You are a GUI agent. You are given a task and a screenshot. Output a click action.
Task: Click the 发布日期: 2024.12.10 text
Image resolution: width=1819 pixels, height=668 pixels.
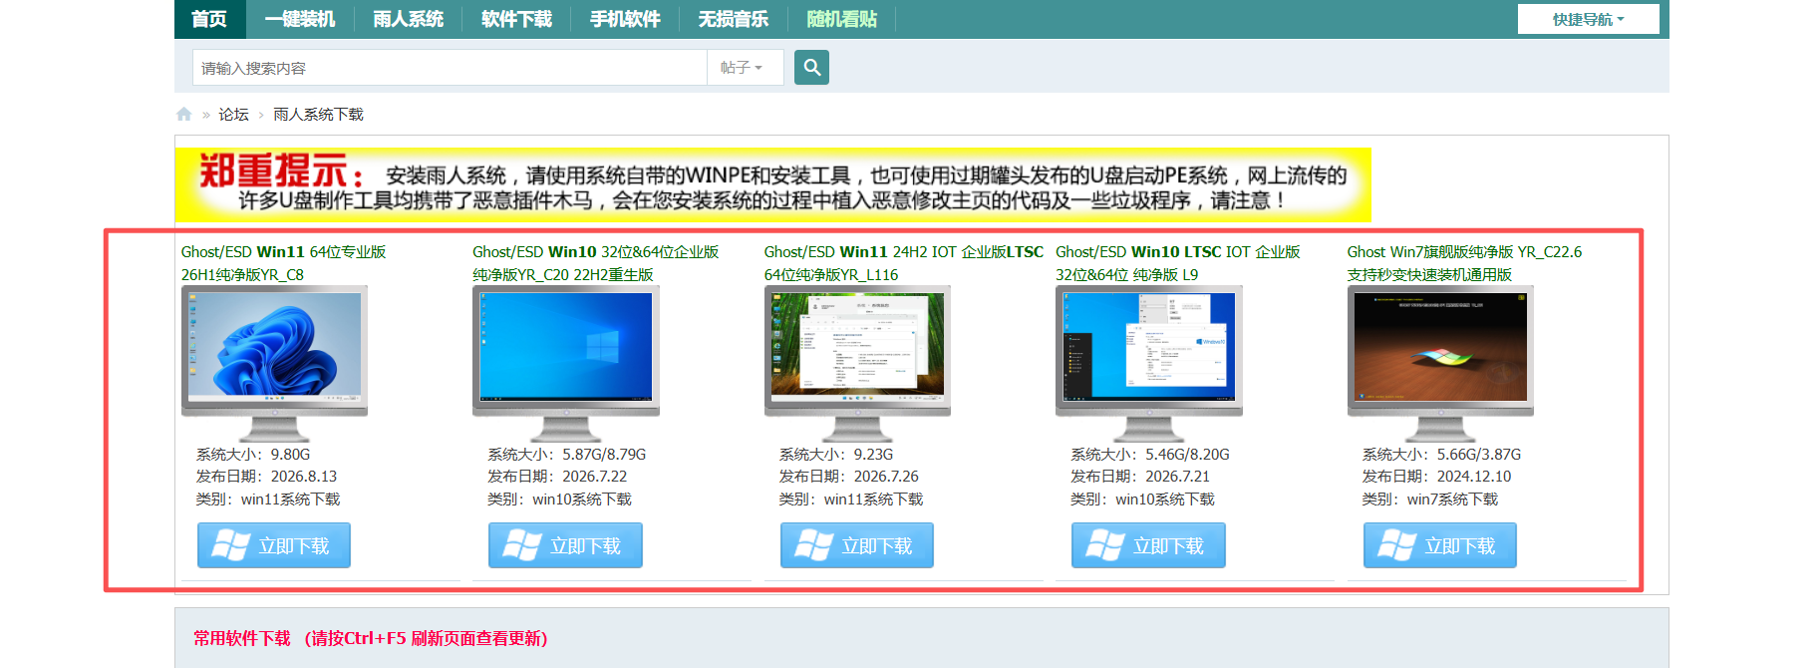pos(1436,477)
